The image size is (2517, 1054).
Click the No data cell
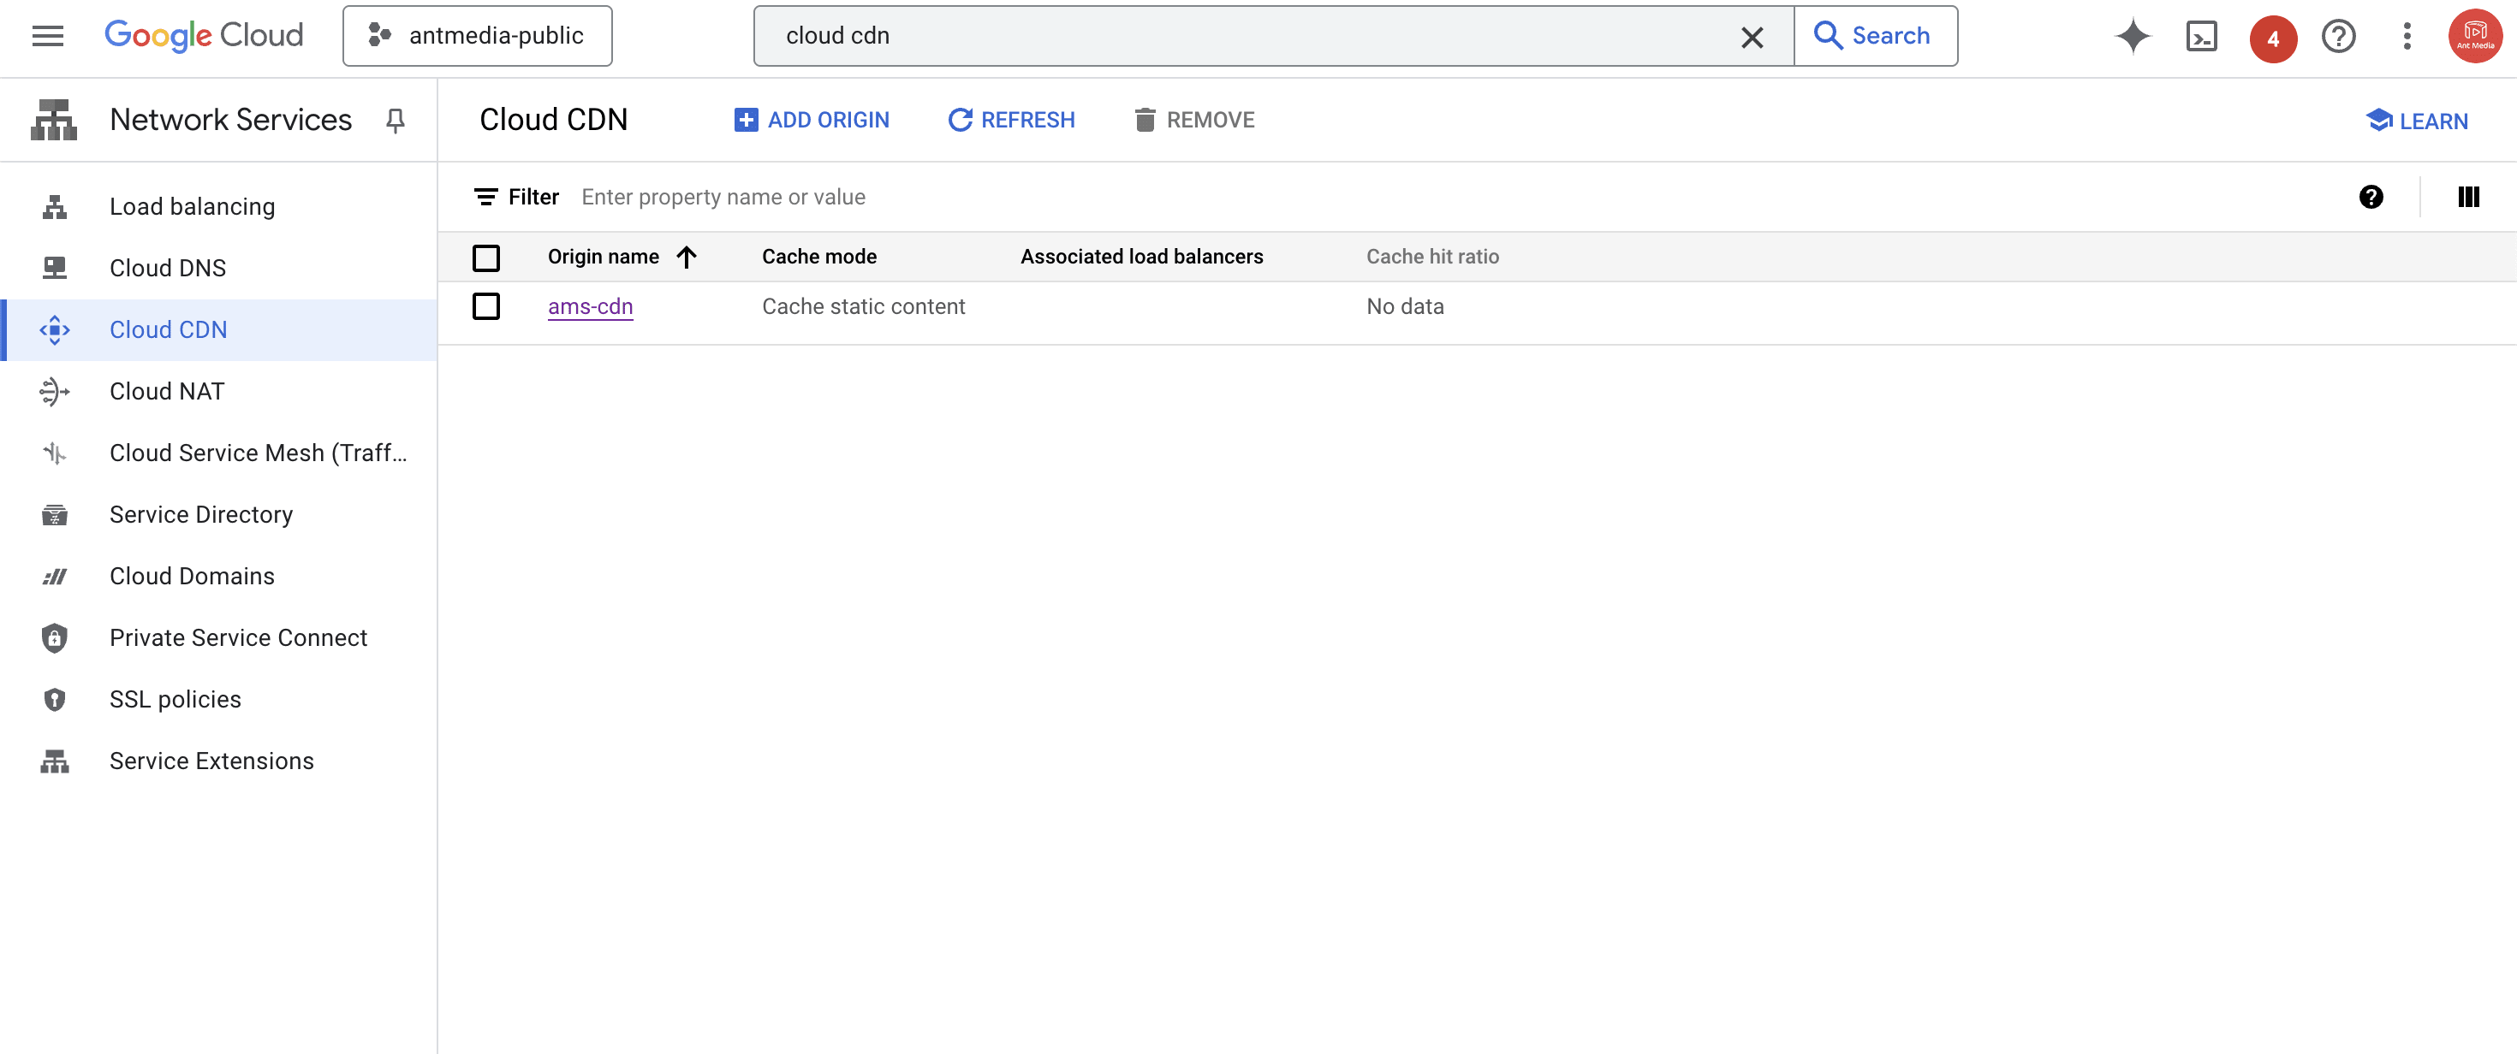[1404, 307]
